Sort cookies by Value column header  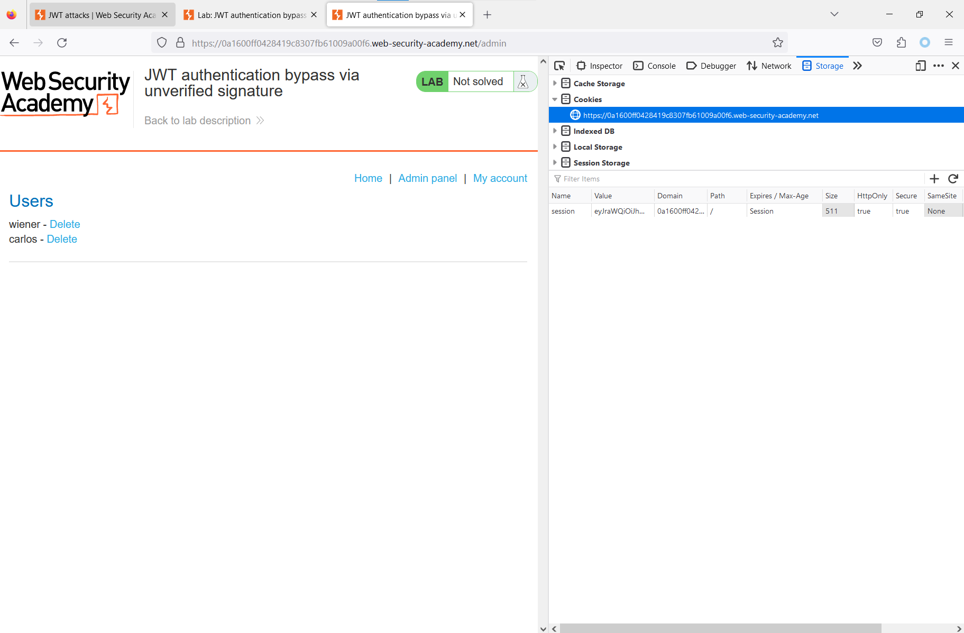623,196
